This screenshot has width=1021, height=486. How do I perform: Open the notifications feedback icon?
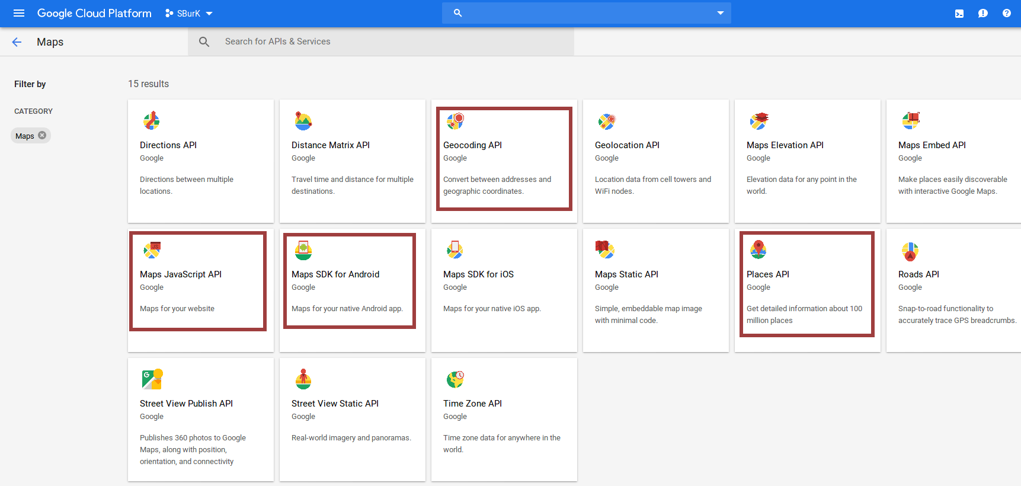(x=983, y=13)
